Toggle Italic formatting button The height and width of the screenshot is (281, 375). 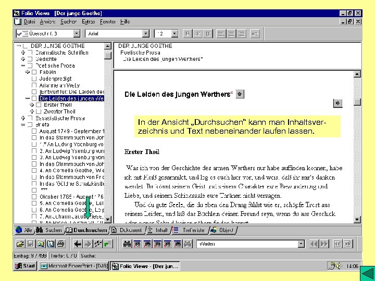click(x=197, y=34)
